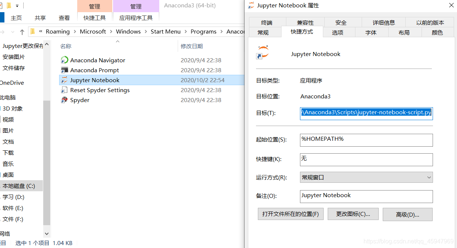Click the large Jupyter icon in properties dialog
The width and height of the screenshot is (457, 248).
[x=263, y=53]
